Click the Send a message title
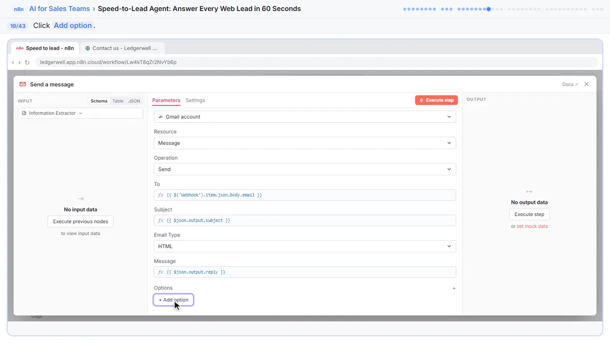 (52, 84)
